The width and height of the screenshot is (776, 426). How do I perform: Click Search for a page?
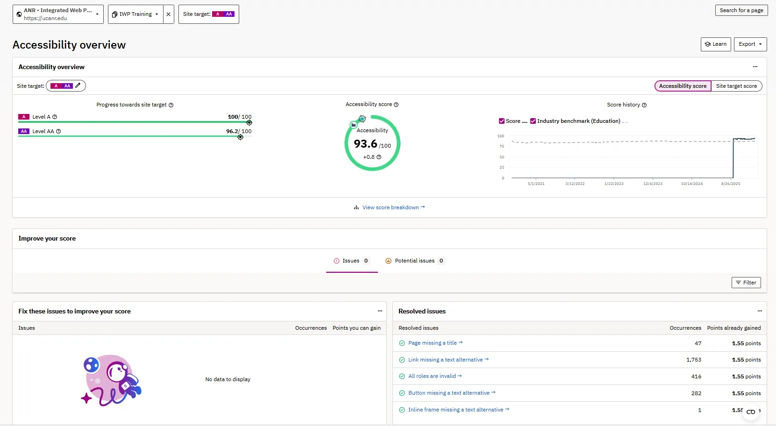[x=741, y=10]
